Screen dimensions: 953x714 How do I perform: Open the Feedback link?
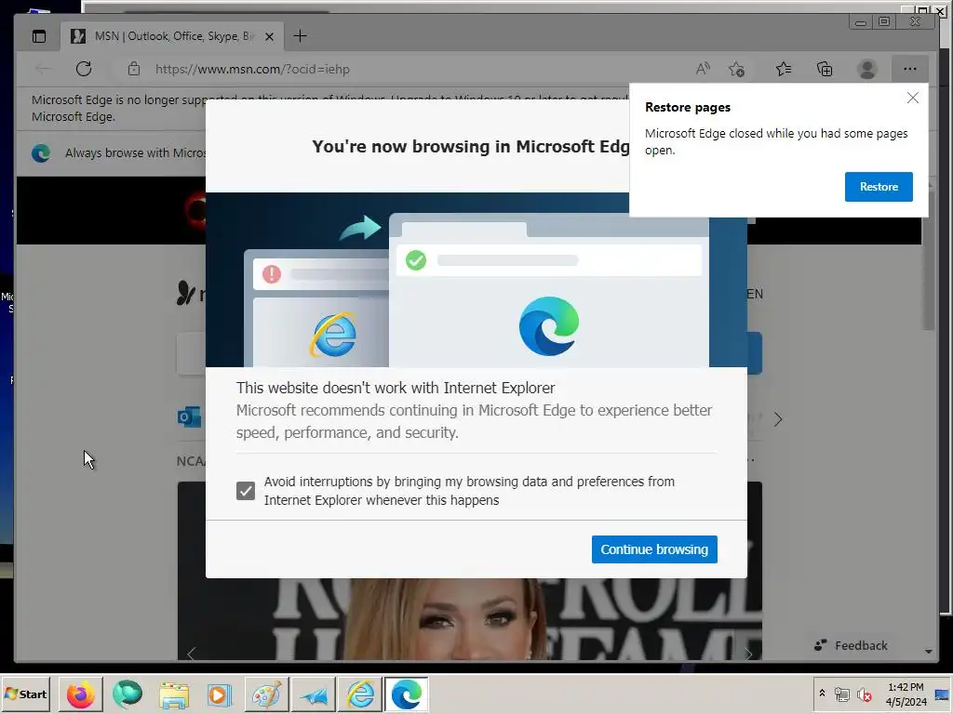click(x=851, y=645)
